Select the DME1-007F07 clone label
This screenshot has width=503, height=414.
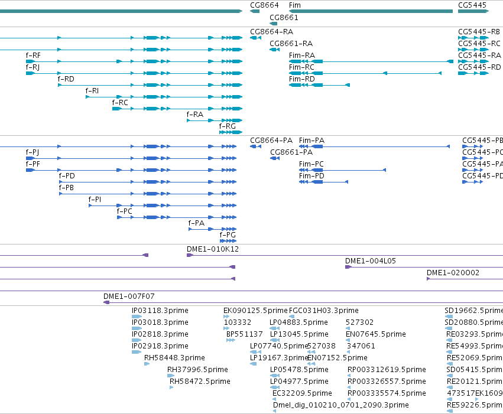pos(129,296)
